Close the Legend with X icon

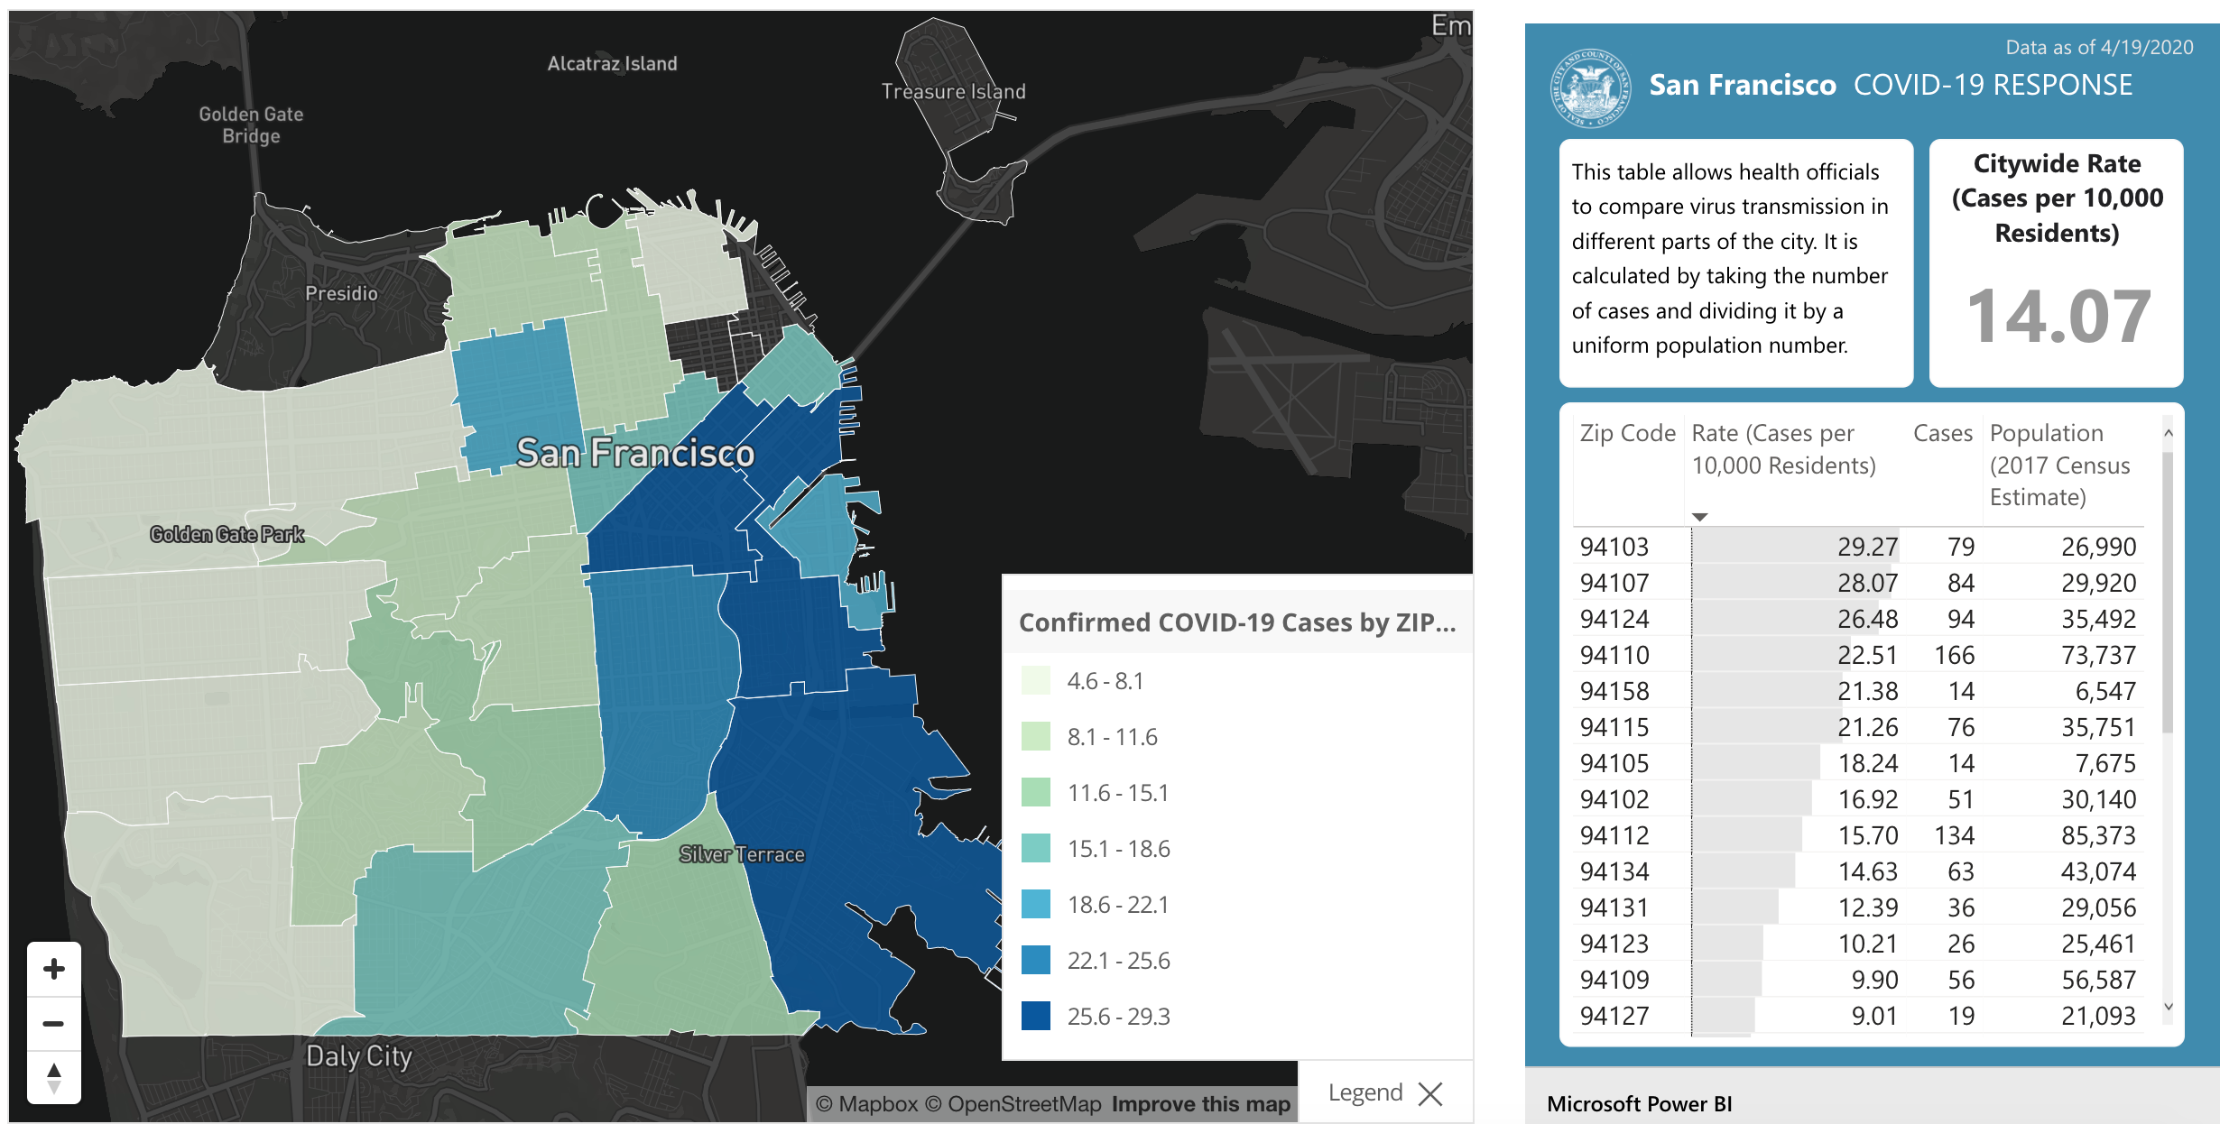point(1430,1094)
